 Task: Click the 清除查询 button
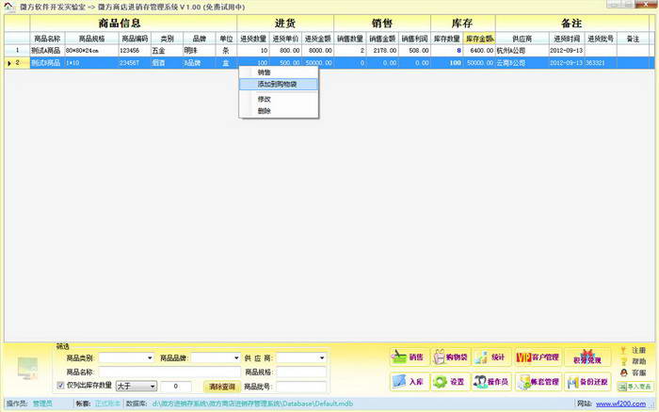[x=222, y=387]
